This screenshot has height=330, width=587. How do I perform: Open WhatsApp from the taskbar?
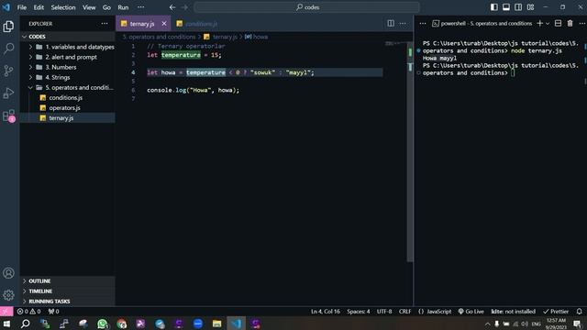pyautogui.click(x=102, y=324)
